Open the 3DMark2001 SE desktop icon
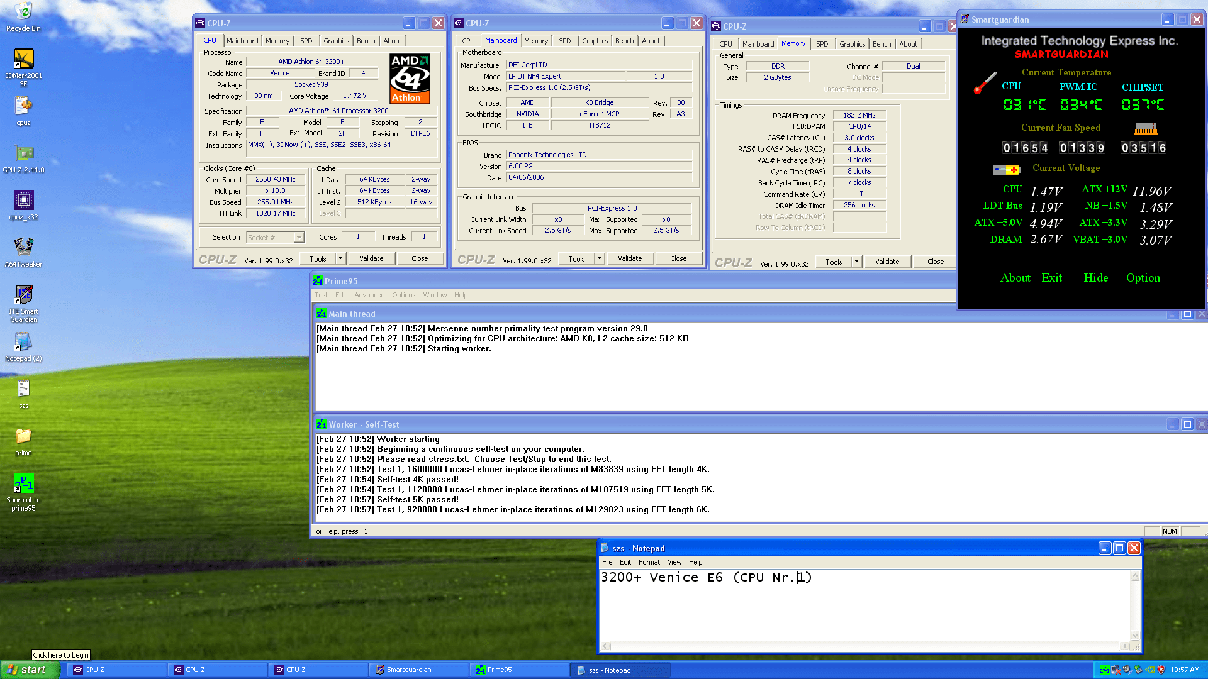The width and height of the screenshot is (1208, 679). tap(23, 60)
